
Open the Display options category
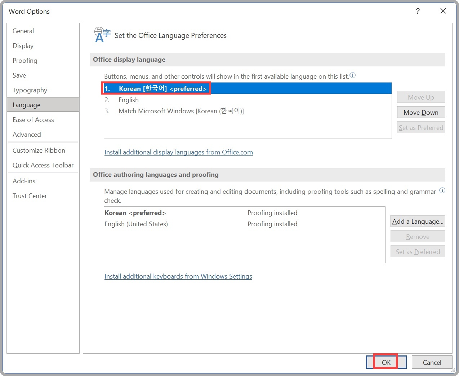coord(43,46)
